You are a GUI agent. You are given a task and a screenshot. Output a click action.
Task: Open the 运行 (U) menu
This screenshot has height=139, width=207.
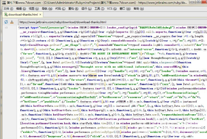86,9
